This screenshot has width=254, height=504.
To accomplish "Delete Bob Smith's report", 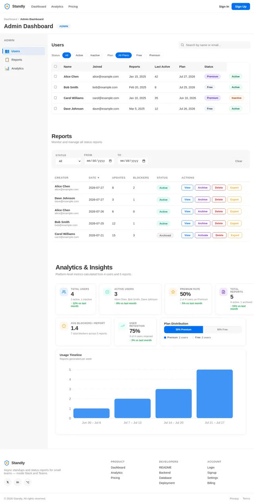I will (x=219, y=223).
